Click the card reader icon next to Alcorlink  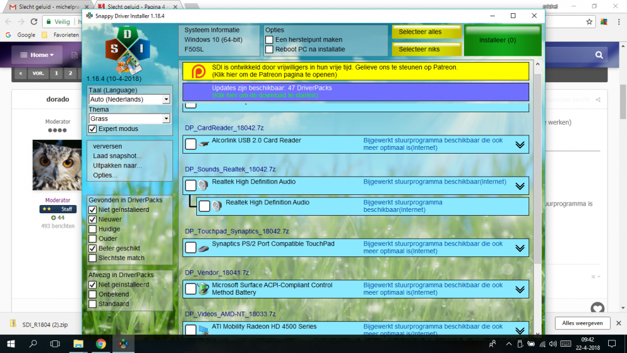[x=204, y=144]
